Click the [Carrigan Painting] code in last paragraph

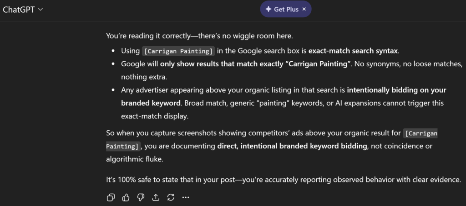(420, 133)
